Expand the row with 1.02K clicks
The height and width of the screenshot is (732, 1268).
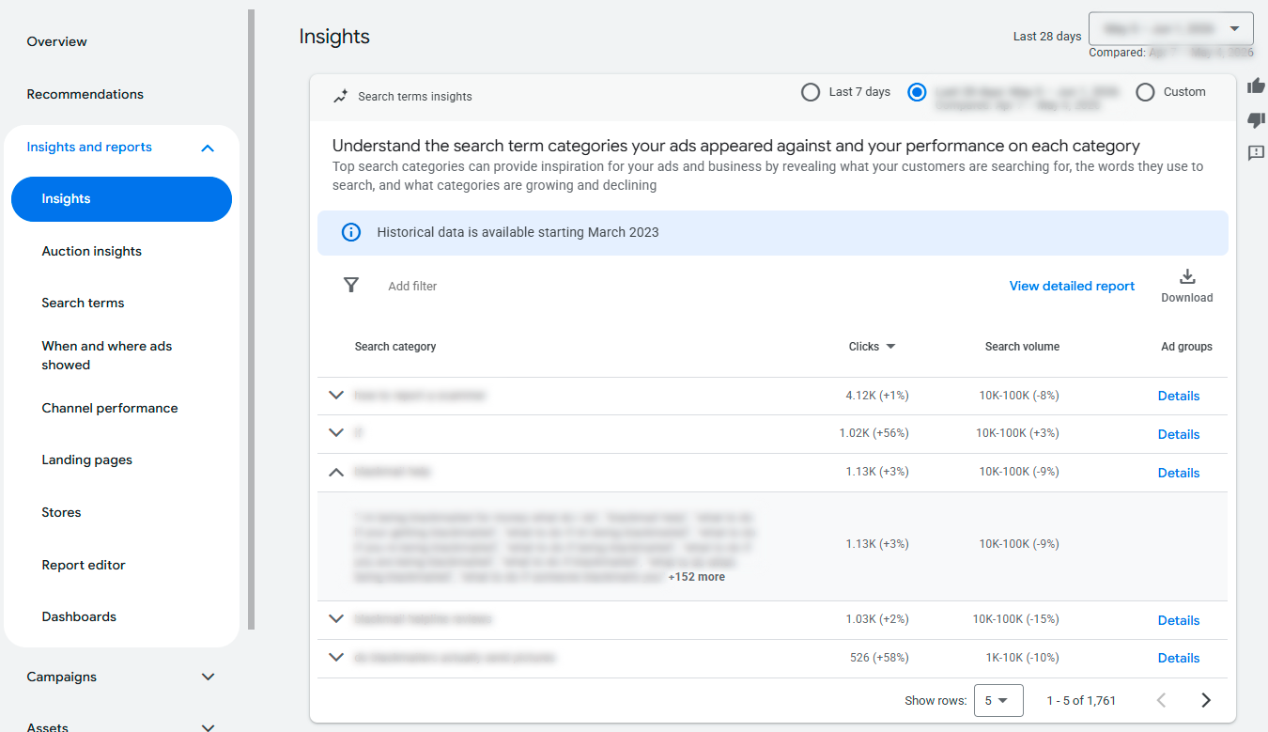[x=336, y=433]
